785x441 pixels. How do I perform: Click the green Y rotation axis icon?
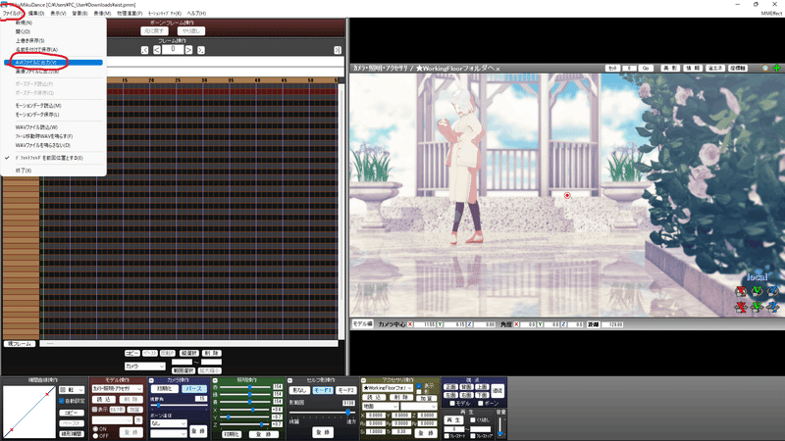(x=757, y=291)
